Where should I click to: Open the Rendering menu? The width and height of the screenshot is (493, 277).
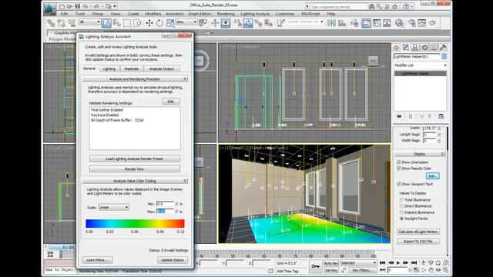pos(226,14)
